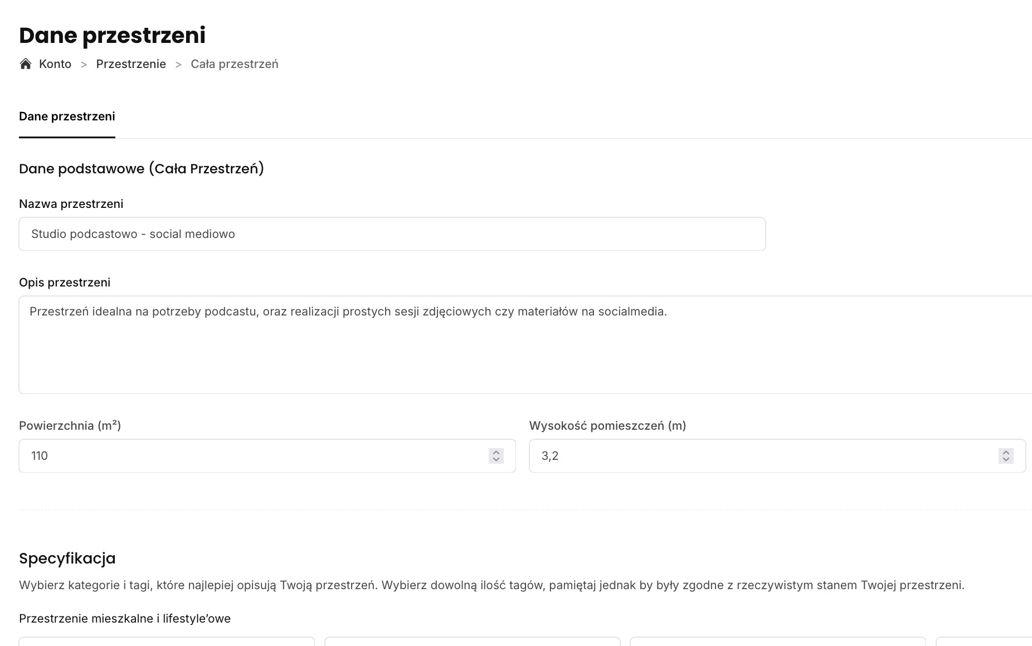Click the Specyfikacja section heading
The image size is (1032, 646).
(x=67, y=558)
